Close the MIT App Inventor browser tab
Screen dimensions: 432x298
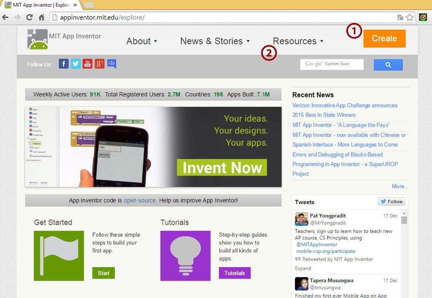tap(75, 5)
